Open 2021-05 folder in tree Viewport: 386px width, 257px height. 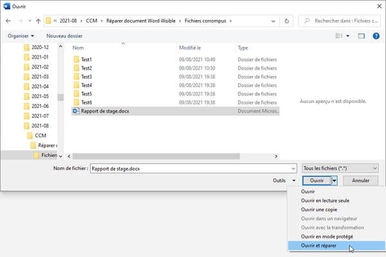coord(36,97)
